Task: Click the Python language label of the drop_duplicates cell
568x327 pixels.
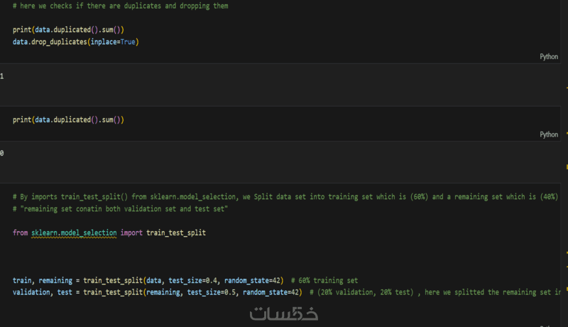Action: click(549, 56)
